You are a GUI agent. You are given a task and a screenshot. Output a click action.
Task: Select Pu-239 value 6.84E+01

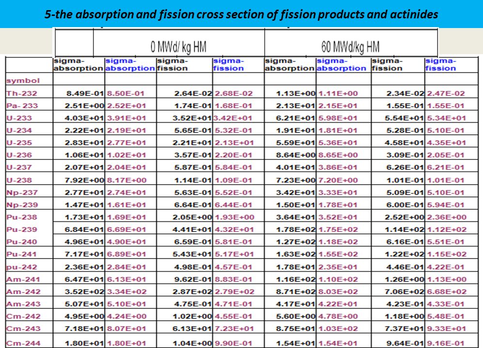coord(84,230)
